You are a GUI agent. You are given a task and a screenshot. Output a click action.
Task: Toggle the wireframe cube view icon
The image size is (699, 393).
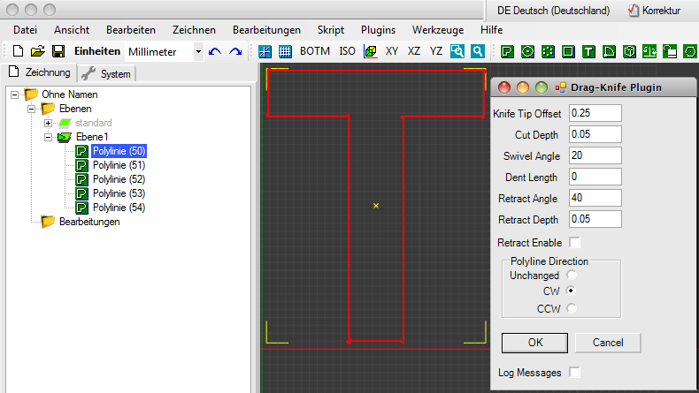click(371, 51)
